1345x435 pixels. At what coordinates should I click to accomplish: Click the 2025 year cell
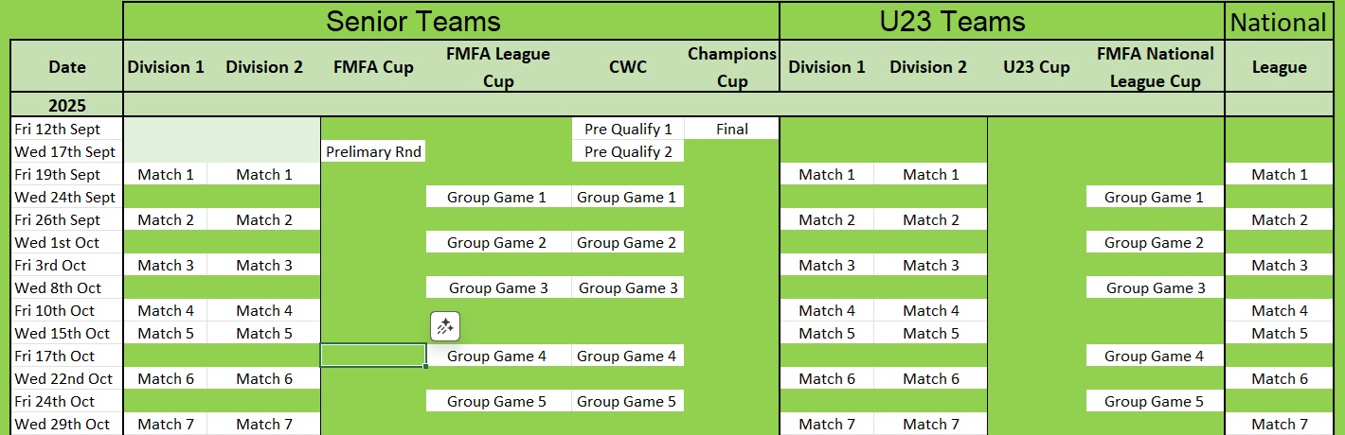tap(67, 105)
